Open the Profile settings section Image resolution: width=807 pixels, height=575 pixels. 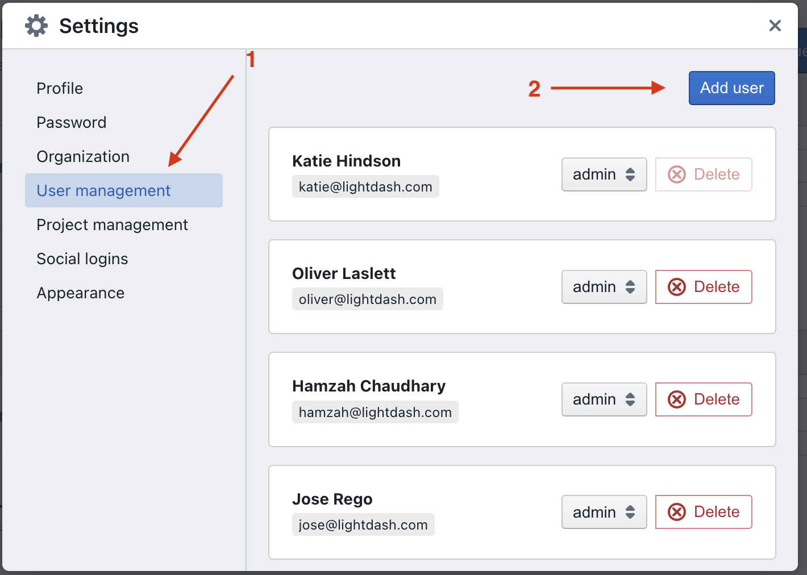tap(60, 89)
